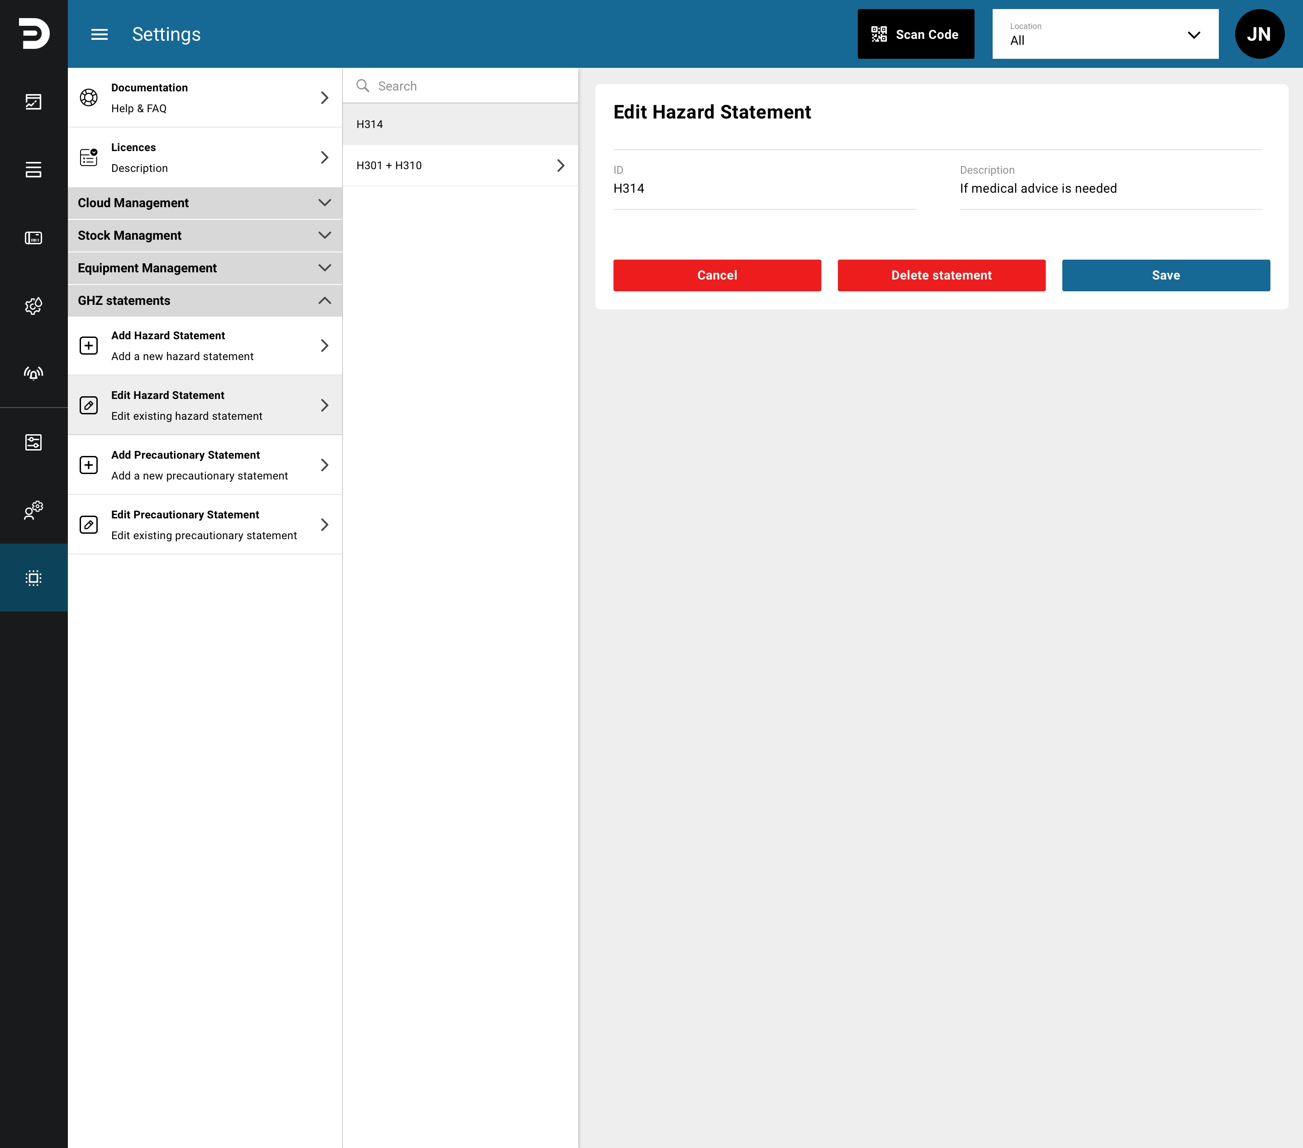Open the dashboard chart icon in sidebar
The width and height of the screenshot is (1303, 1148).
coord(34,102)
